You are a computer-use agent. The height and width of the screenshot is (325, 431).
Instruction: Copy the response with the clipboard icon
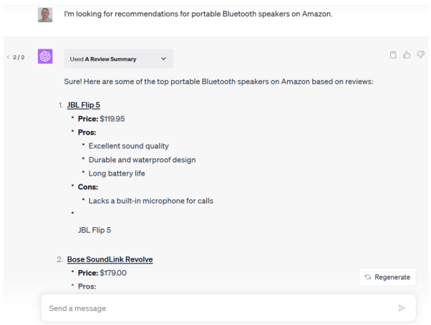(x=393, y=55)
